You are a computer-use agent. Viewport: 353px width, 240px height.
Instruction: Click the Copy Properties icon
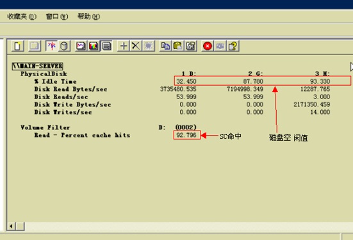pos(165,46)
